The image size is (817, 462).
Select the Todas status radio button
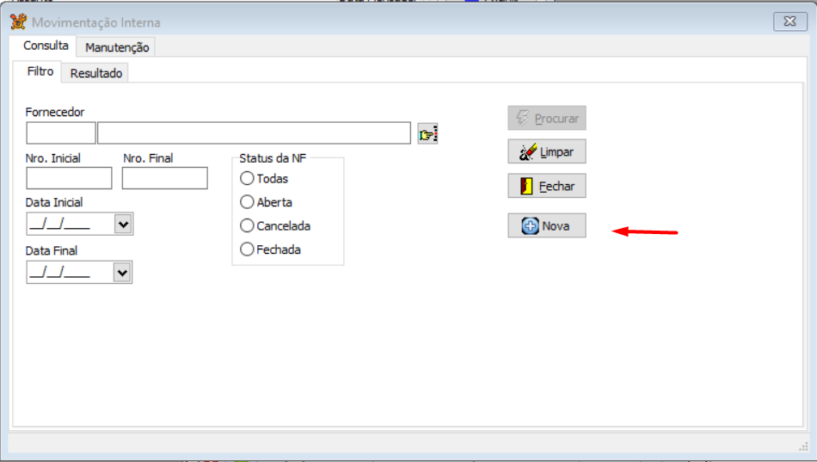point(247,178)
